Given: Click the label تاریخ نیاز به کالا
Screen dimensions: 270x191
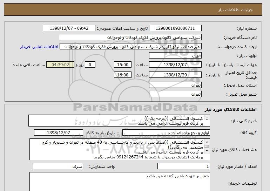Looking at the screenshot, I should 101,133.
